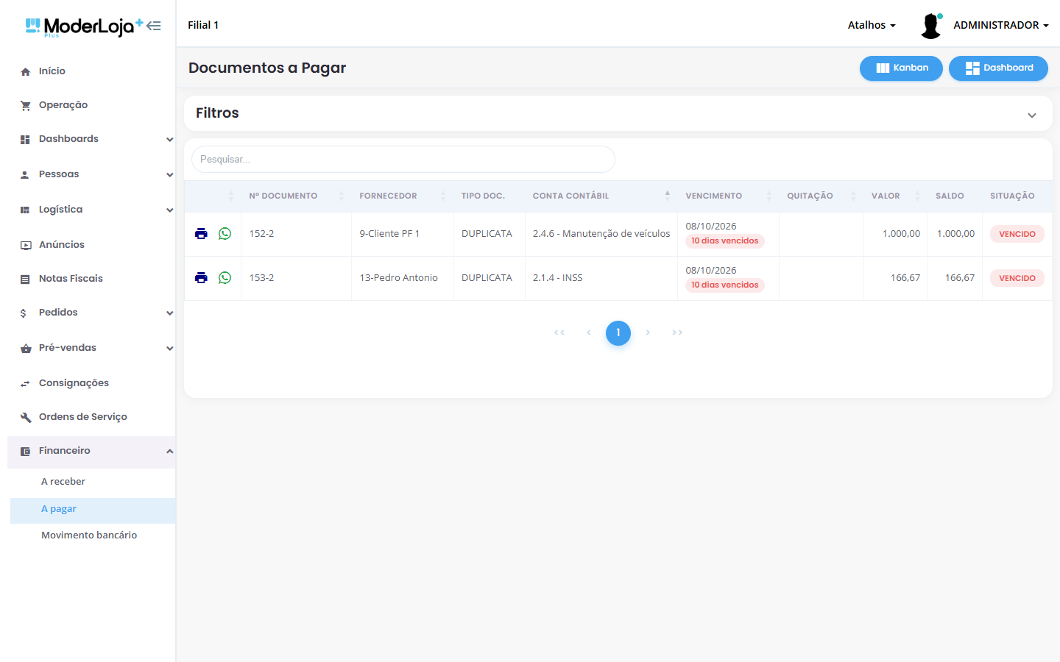Open Anúncios in sidebar

tap(62, 245)
